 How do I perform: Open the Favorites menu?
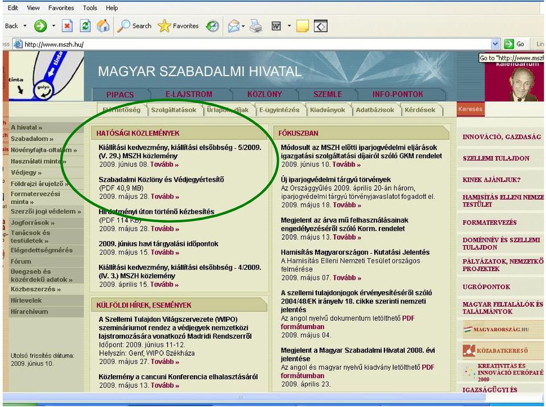[x=61, y=7]
